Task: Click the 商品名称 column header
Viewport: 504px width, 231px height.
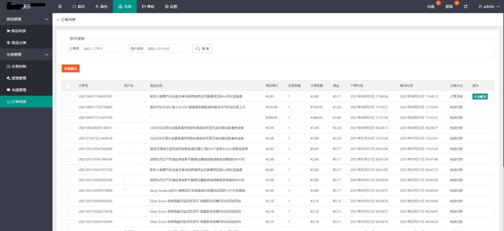Action: tap(156, 86)
